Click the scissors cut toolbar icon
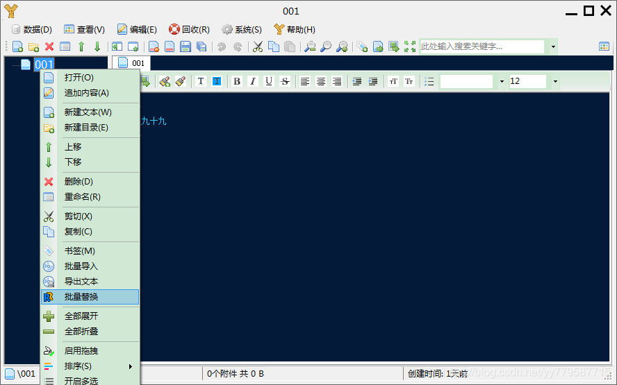 (258, 46)
